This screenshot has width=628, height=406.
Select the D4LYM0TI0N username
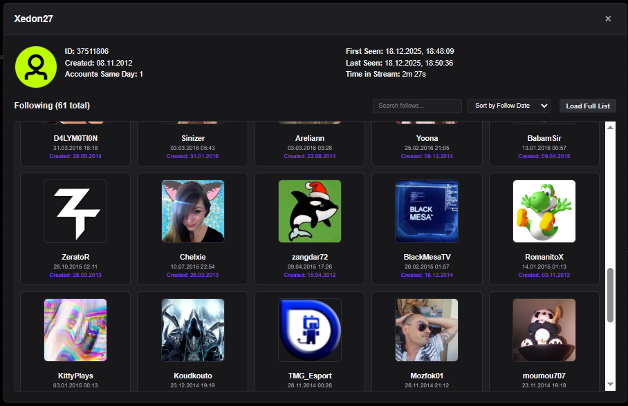[75, 138]
